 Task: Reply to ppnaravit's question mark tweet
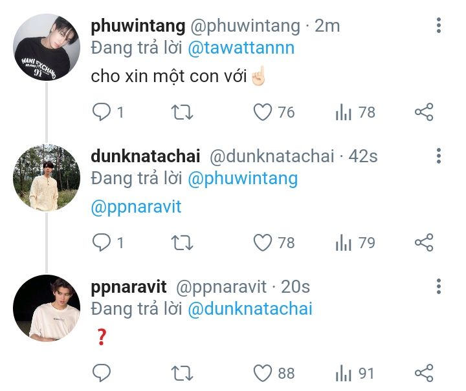[x=102, y=373]
